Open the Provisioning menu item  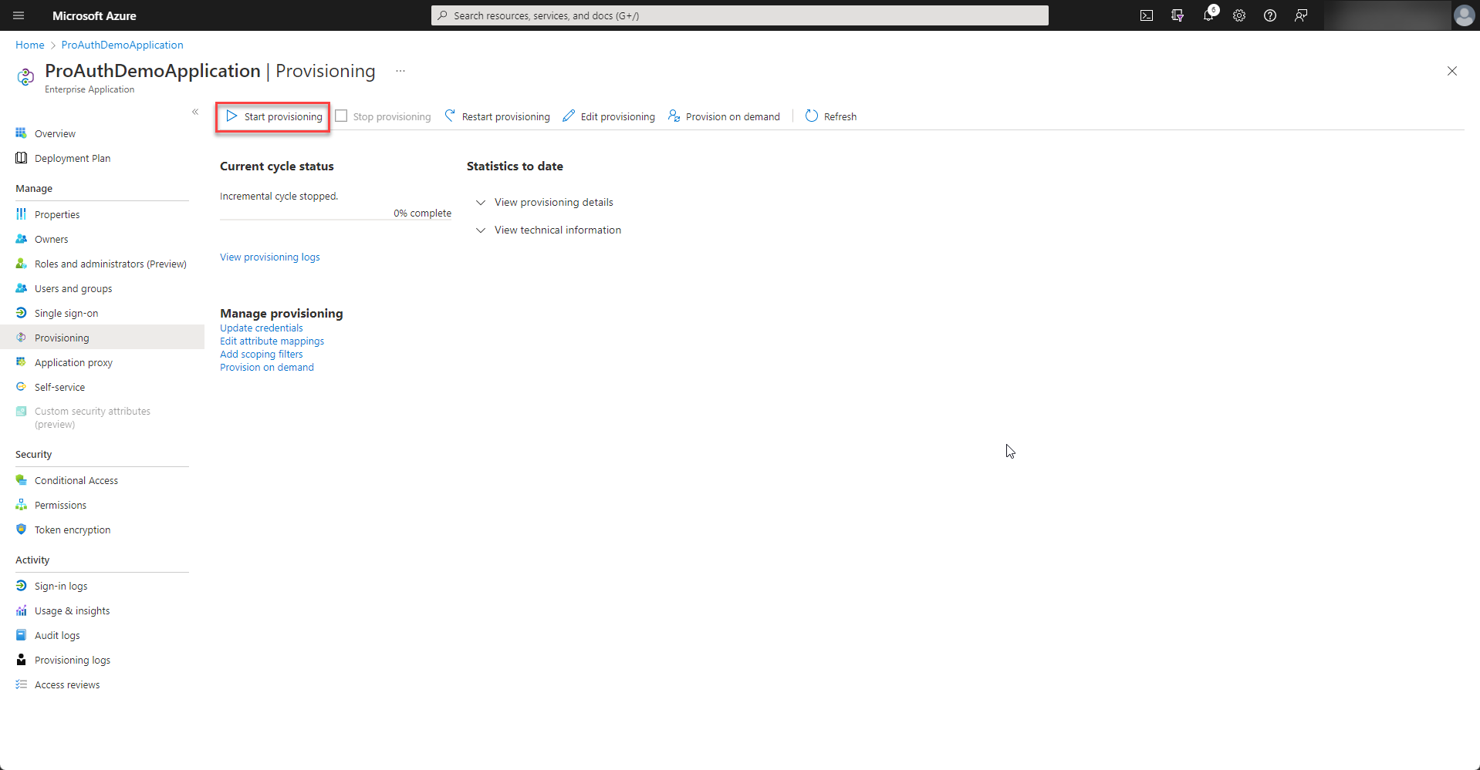102,338
